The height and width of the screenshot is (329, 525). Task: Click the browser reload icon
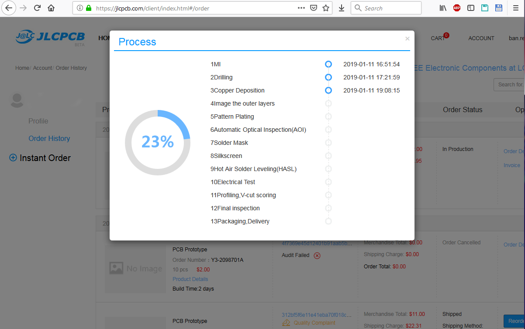point(38,8)
